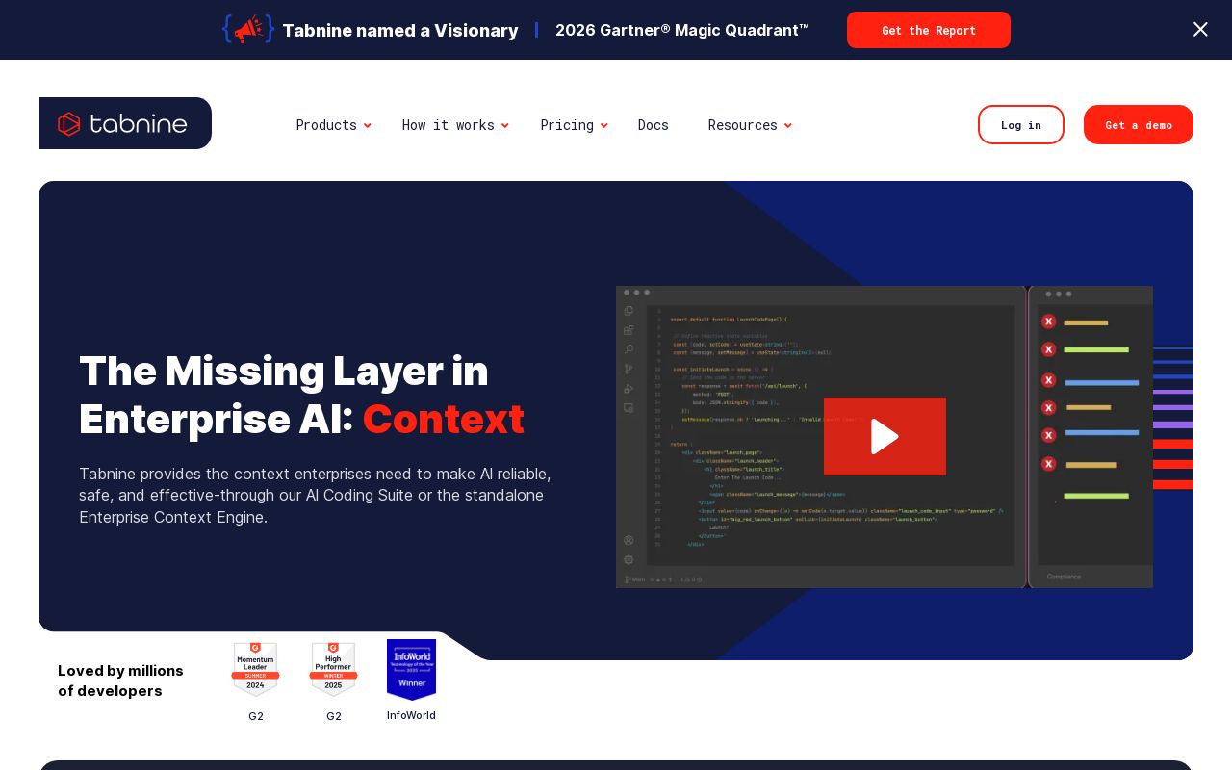1232x770 pixels.
Task: Click 'Loved by millions of developers' text
Action: (120, 680)
